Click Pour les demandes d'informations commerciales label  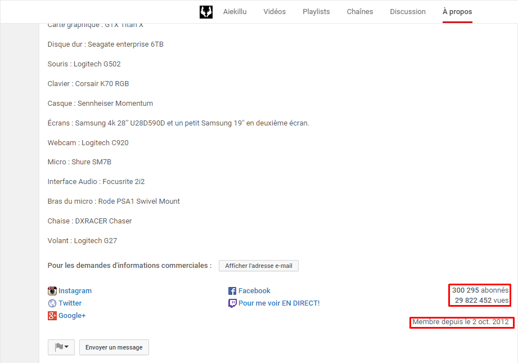click(x=129, y=266)
